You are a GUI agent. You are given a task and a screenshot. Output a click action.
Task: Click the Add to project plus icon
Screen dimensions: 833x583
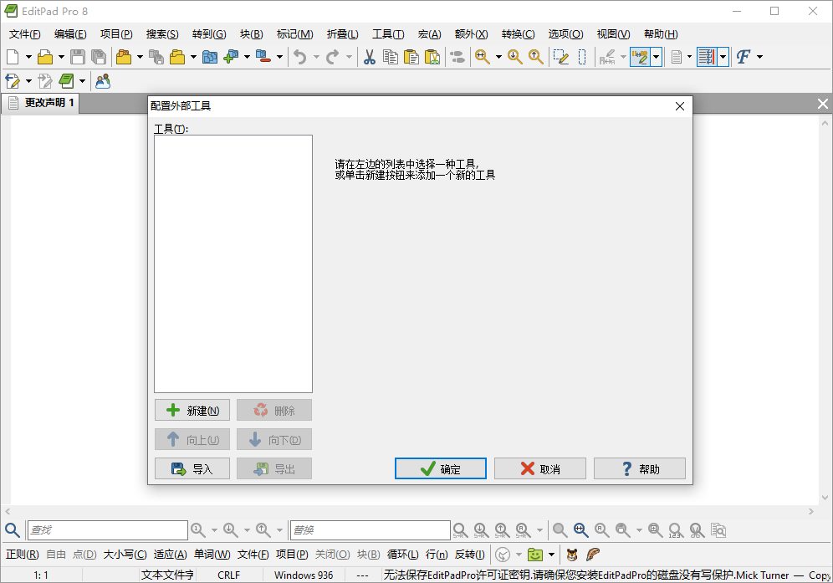pos(231,57)
